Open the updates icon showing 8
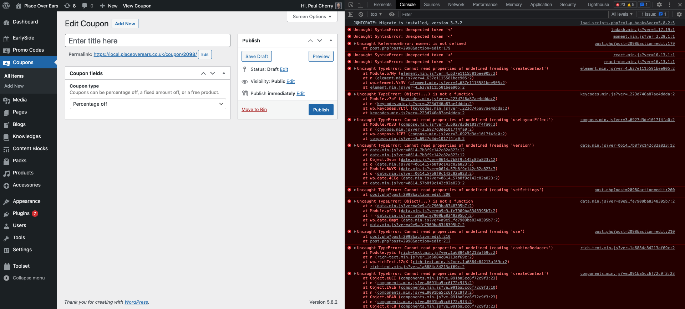The image size is (685, 309). pos(70,6)
